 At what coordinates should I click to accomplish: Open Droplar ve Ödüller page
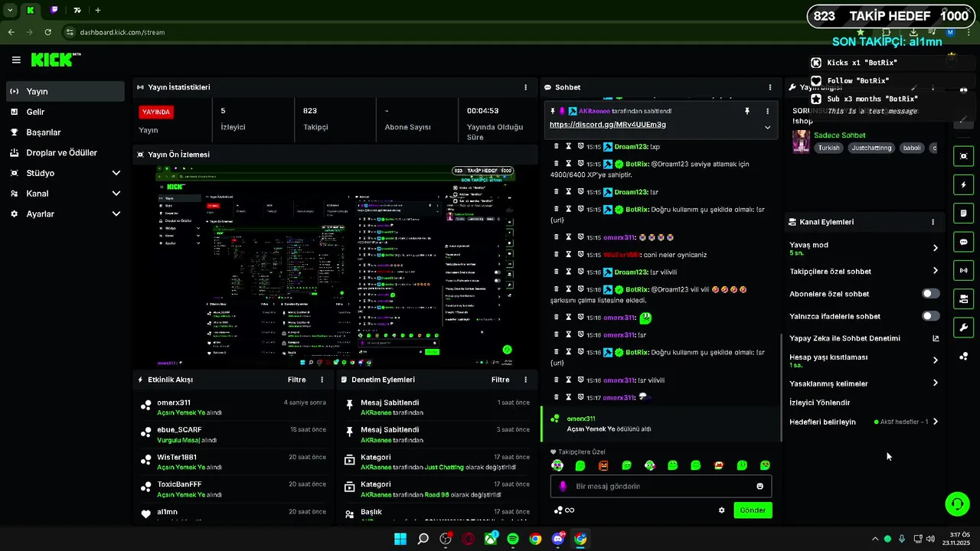click(x=65, y=152)
